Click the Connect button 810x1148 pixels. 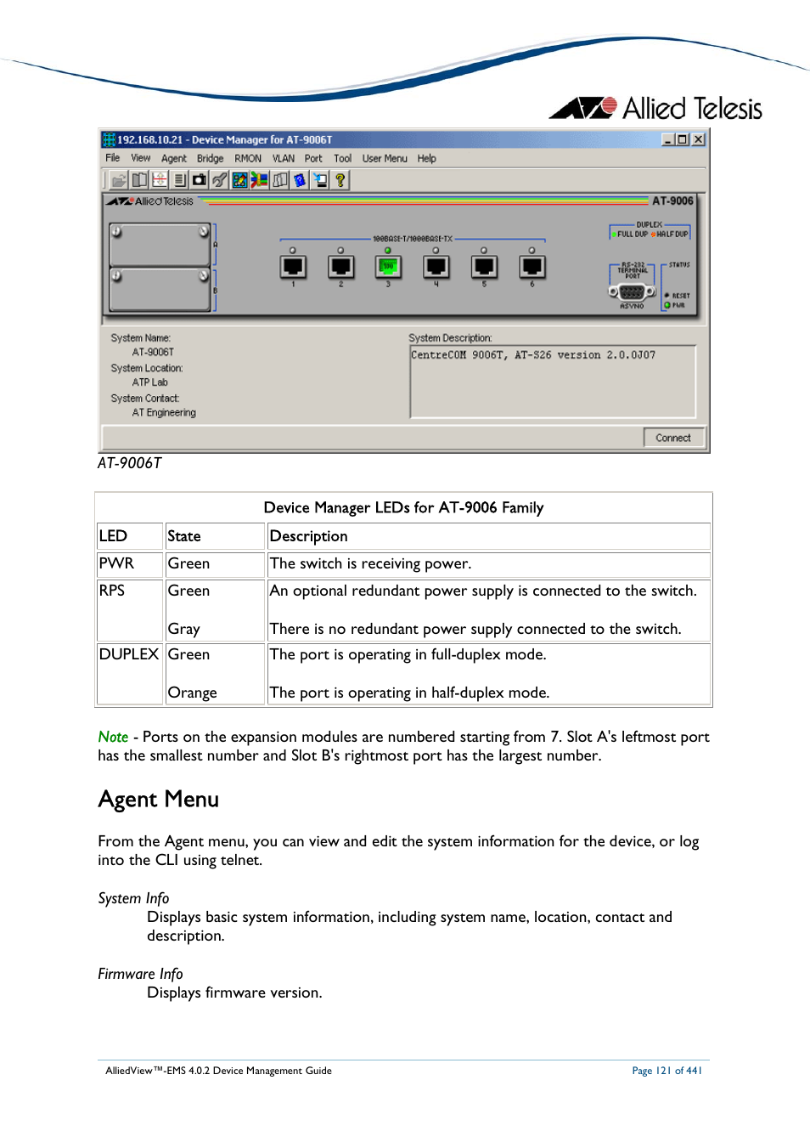(673, 438)
